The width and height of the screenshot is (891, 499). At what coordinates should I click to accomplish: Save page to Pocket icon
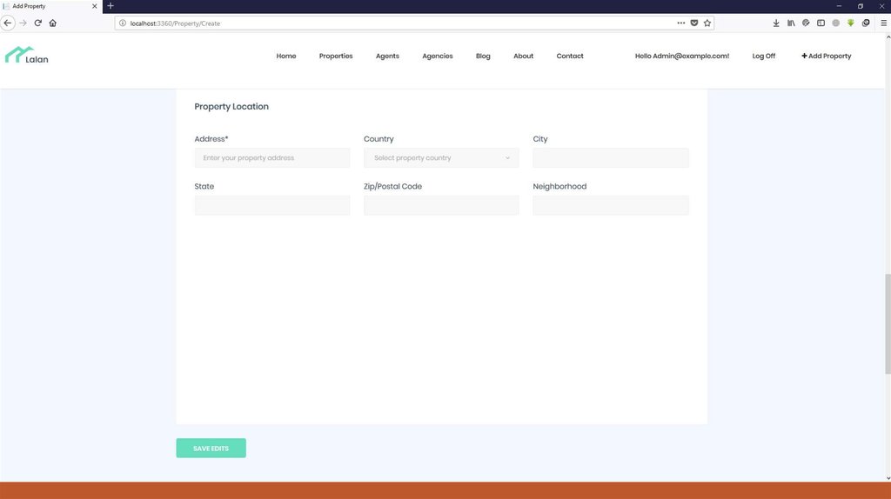(x=693, y=23)
